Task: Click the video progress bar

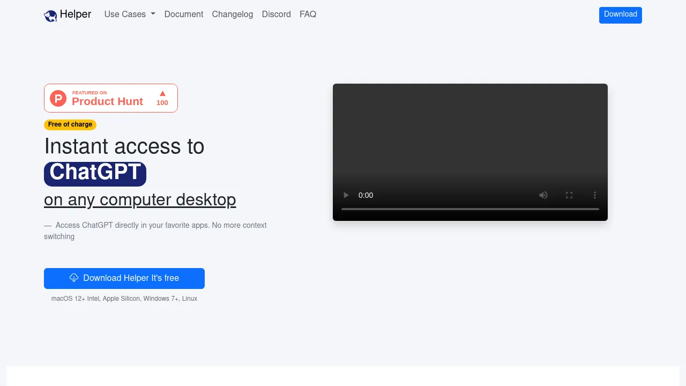Action: [x=470, y=209]
